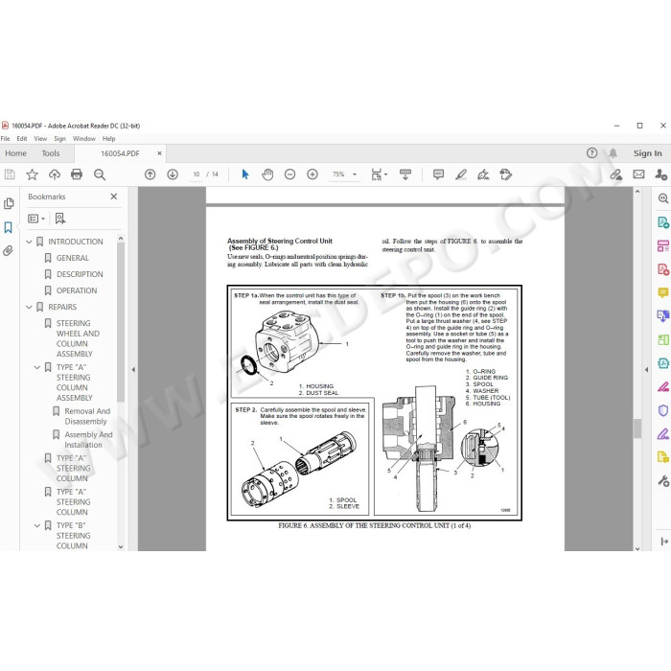Collapse the INTRODUCTION bookmark
The width and height of the screenshot is (671, 671).
(29, 242)
